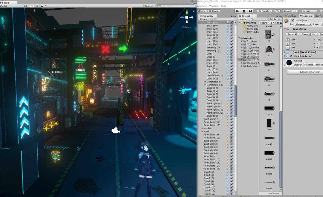Click the Add Component button
This screenshot has height=197, width=323.
(309, 72)
